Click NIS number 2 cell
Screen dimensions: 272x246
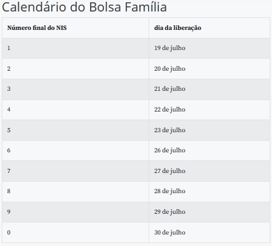pyautogui.click(x=75, y=68)
